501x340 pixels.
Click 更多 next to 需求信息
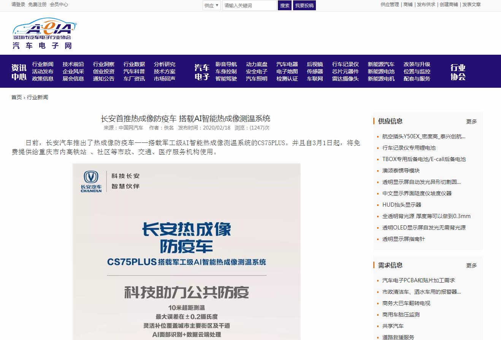pos(471,266)
